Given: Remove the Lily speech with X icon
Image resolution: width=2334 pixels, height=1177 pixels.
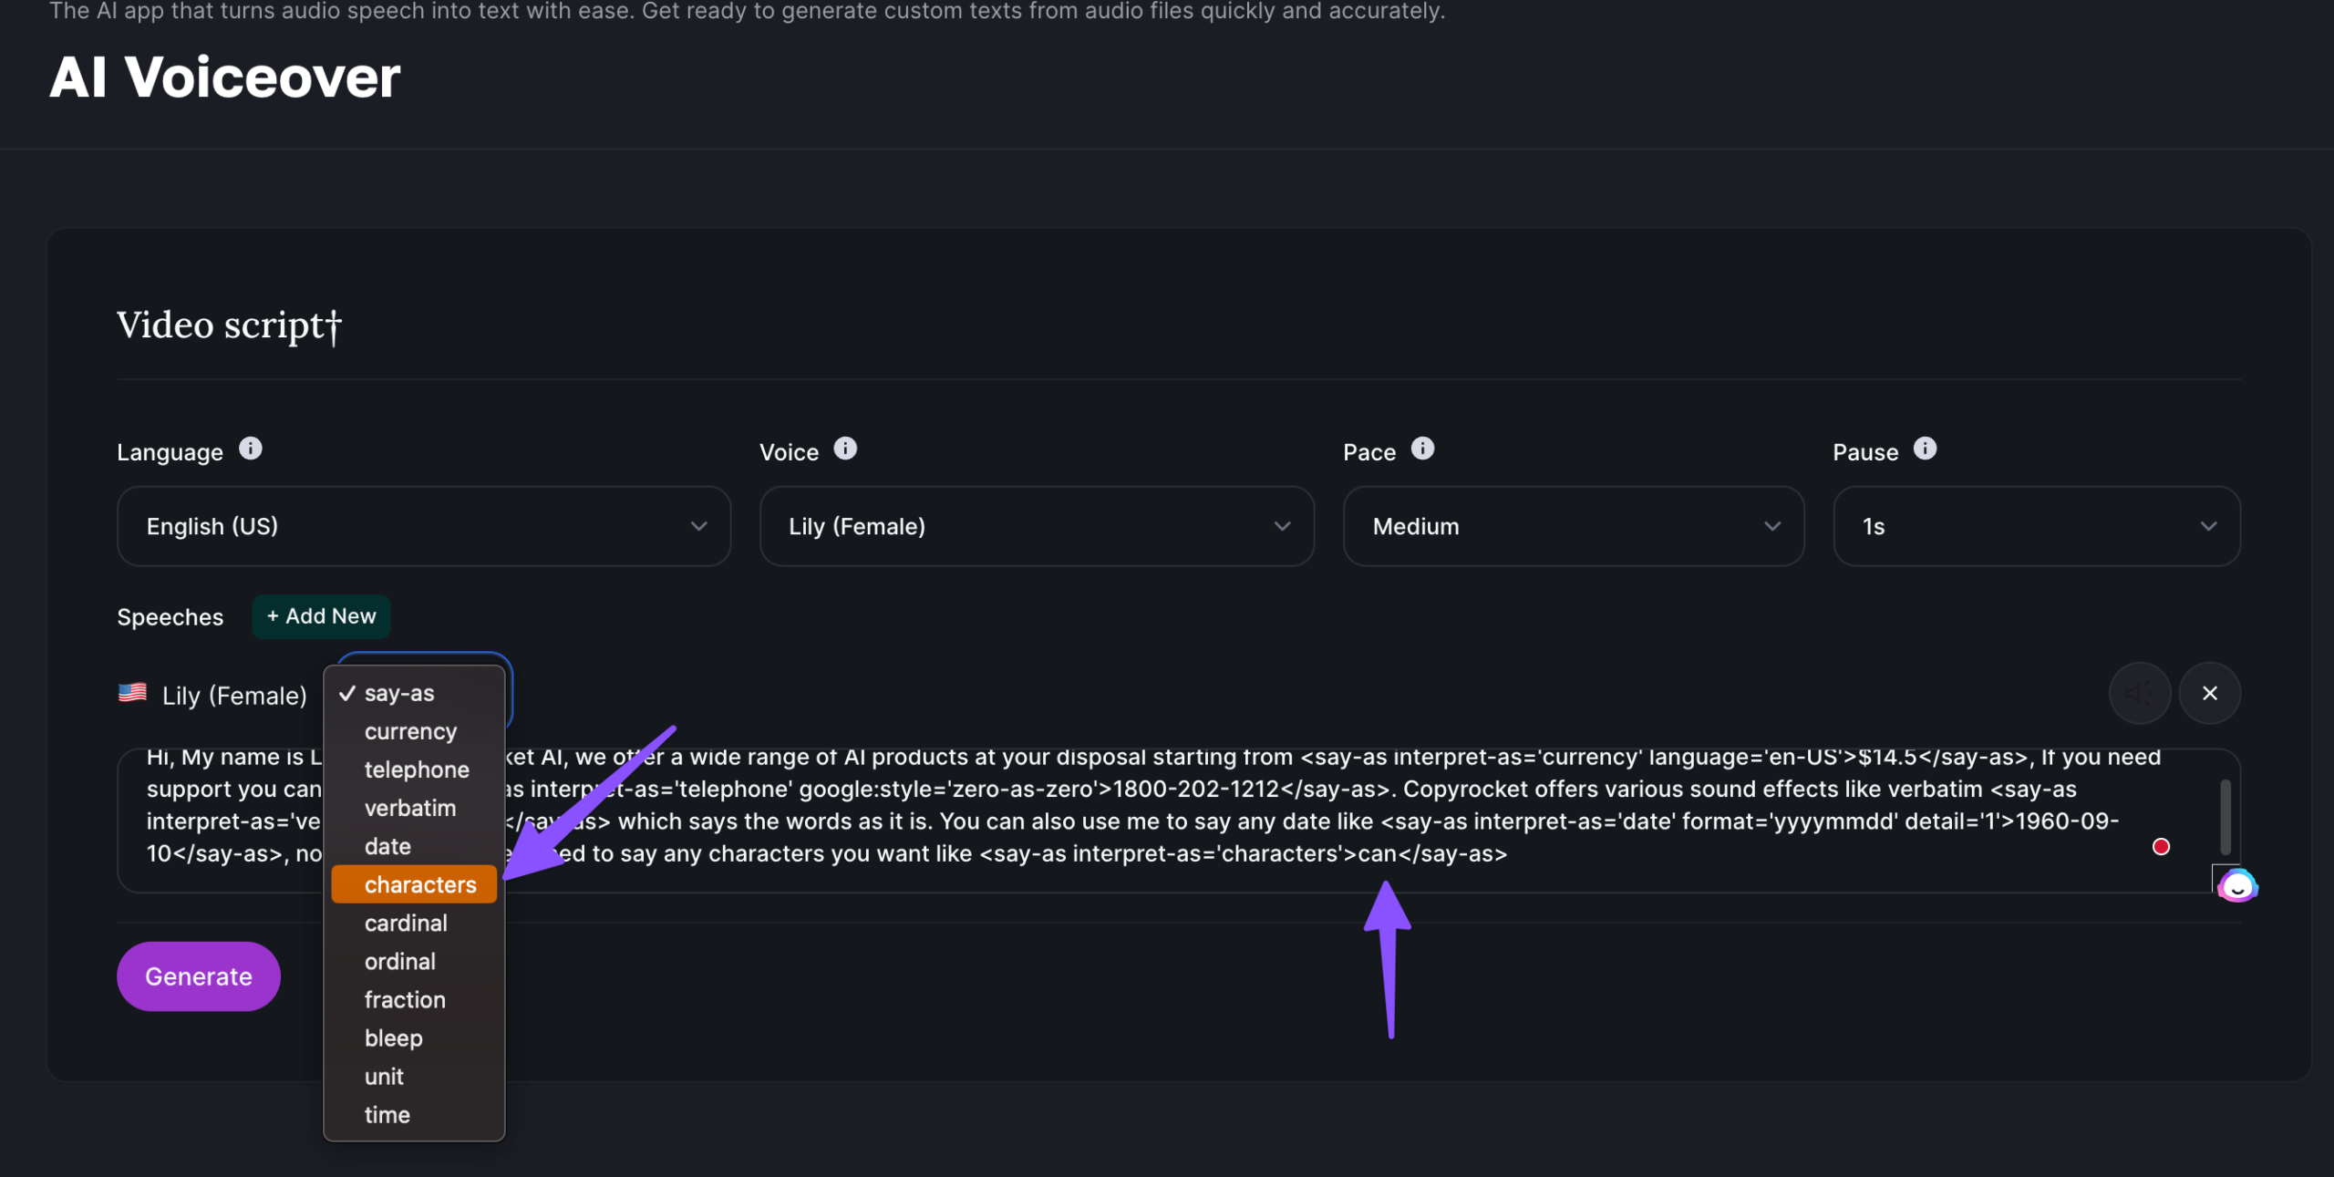Looking at the screenshot, I should 2209,693.
